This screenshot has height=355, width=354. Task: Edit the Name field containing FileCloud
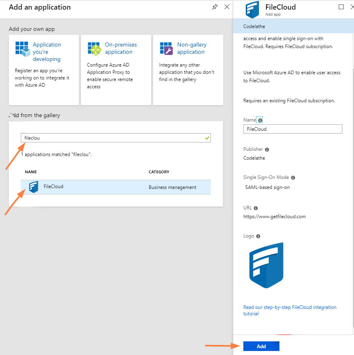(x=293, y=129)
